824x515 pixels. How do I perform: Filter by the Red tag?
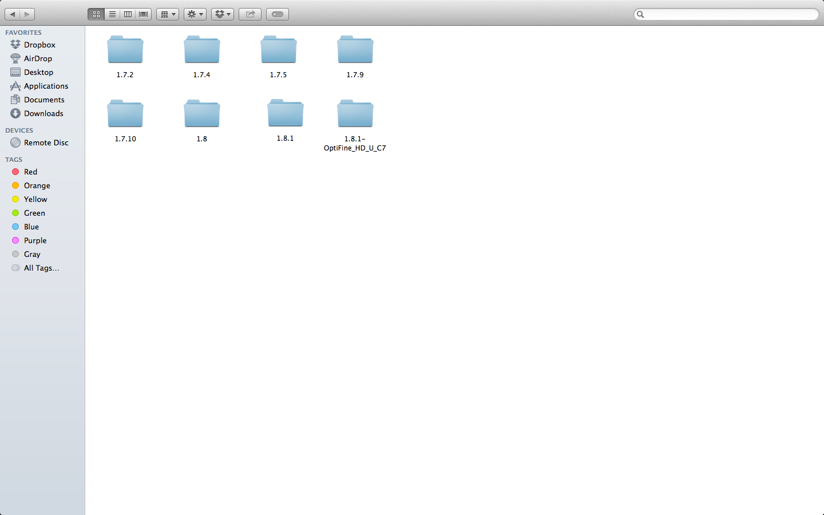(x=30, y=172)
